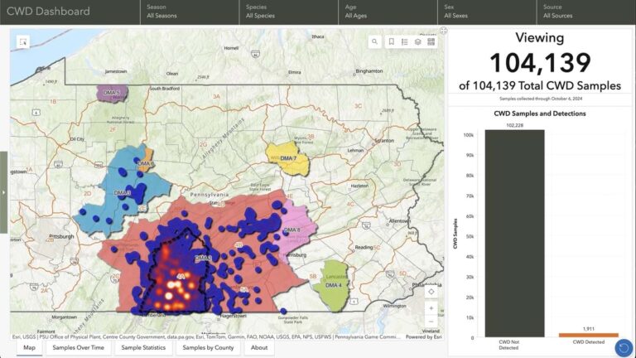Click the Binghamton city label

coord(369,71)
